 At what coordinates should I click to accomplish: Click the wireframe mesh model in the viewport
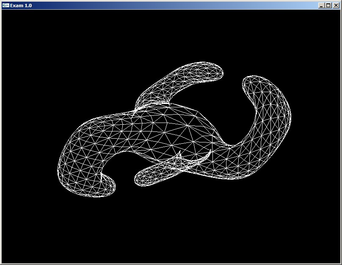click(x=174, y=130)
